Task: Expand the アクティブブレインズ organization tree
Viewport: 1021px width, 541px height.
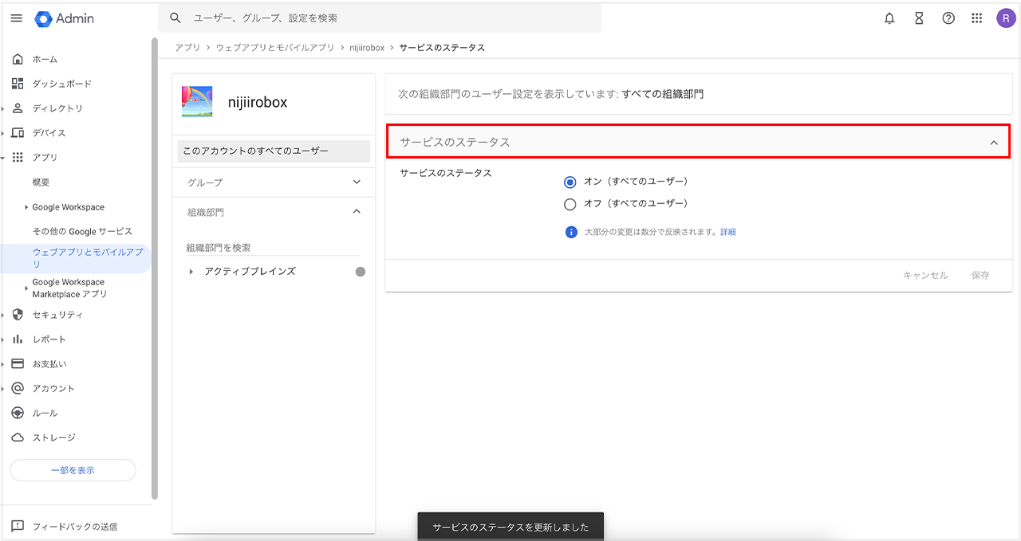Action: pos(191,272)
